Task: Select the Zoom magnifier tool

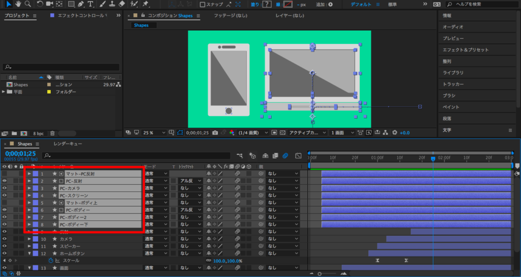Action: [27, 4]
